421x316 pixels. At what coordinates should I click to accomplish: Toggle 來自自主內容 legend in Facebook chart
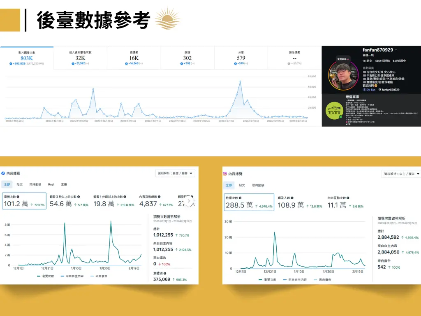point(73,276)
